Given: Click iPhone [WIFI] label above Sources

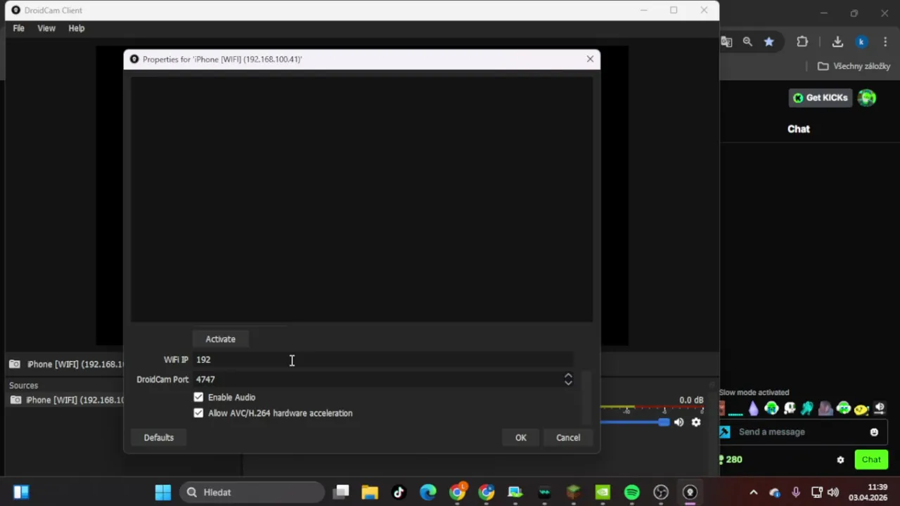Looking at the screenshot, I should pos(75,364).
